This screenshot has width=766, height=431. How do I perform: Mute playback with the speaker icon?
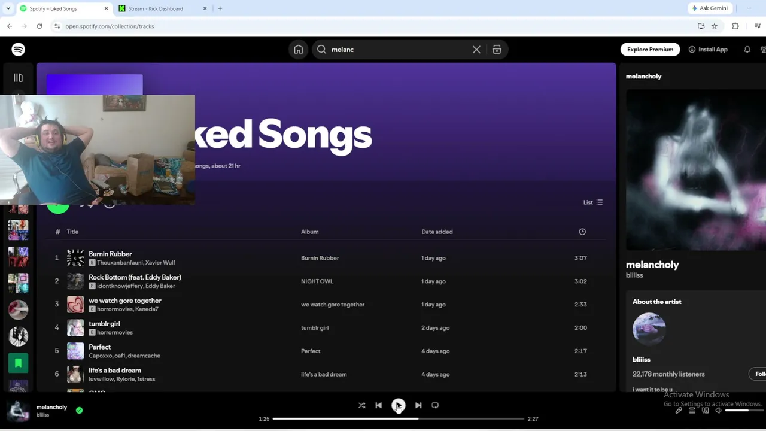click(718, 411)
